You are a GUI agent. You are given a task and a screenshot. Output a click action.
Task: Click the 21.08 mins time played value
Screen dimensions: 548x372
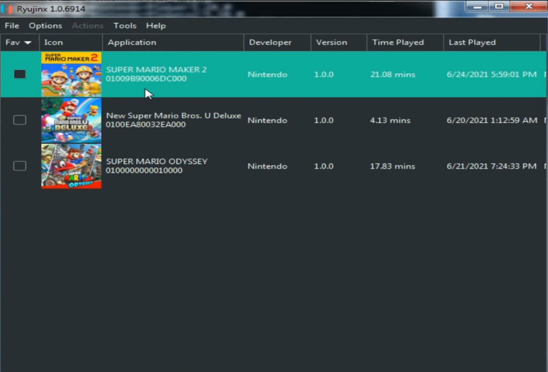(x=393, y=74)
